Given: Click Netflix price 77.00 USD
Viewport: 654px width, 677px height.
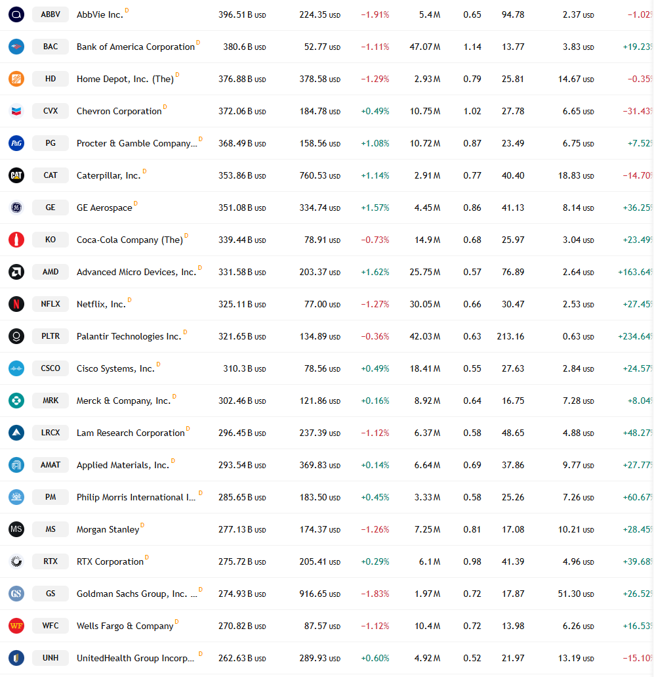Looking at the screenshot, I should click(322, 305).
